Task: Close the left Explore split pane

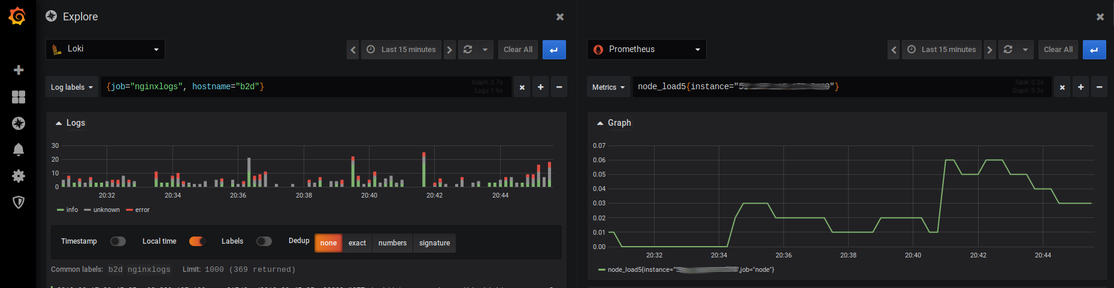Action: [560, 17]
